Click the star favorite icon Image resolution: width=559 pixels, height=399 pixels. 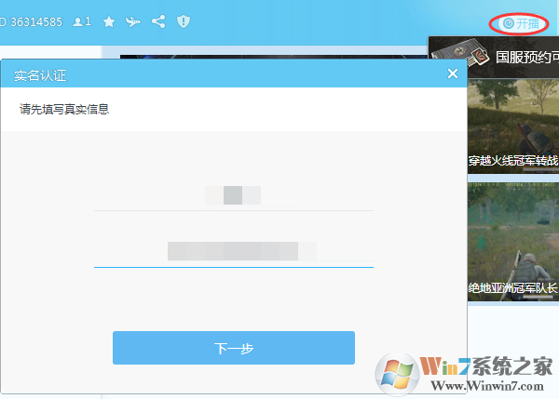[109, 21]
